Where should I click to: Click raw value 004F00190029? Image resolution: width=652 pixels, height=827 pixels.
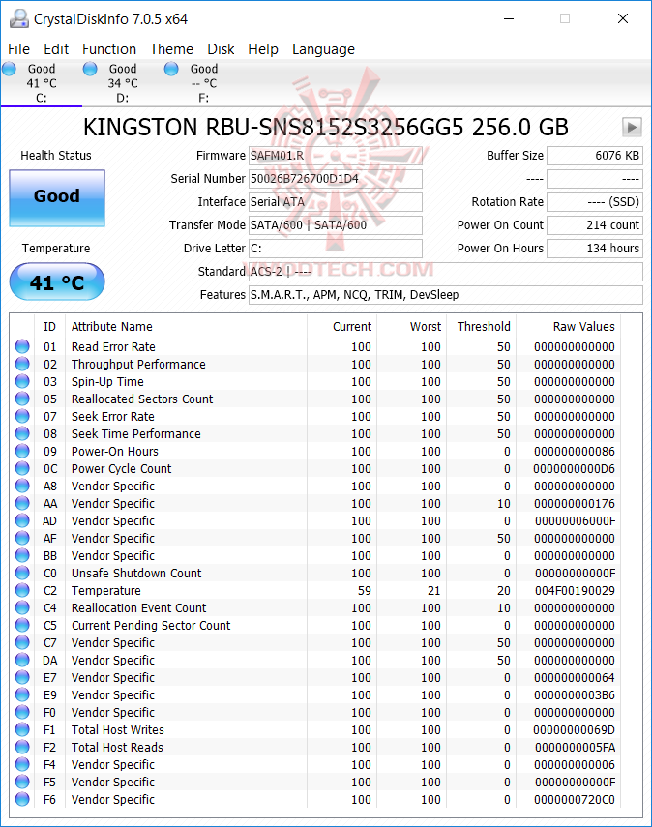click(x=575, y=591)
